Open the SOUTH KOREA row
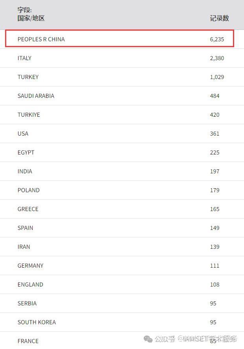244x349 pixels. click(37, 322)
